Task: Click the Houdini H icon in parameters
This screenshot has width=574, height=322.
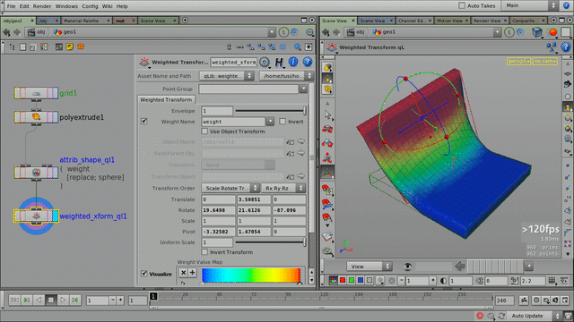Action: pyautogui.click(x=279, y=63)
